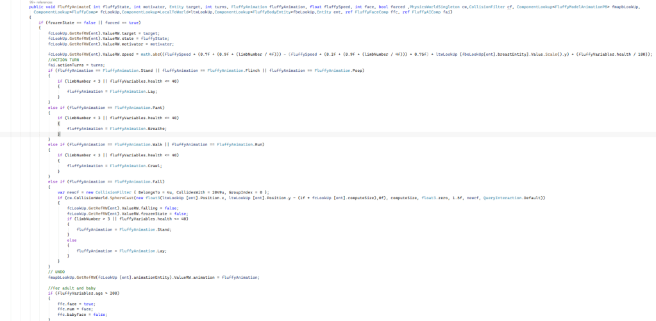Open the "99+ references" CodeLens link
Image resolution: width=656 pixels, height=321 pixels.
pos(38,2)
